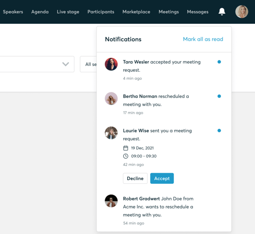
Task: Click Tara Wesler's avatar photo
Action: pos(111,64)
